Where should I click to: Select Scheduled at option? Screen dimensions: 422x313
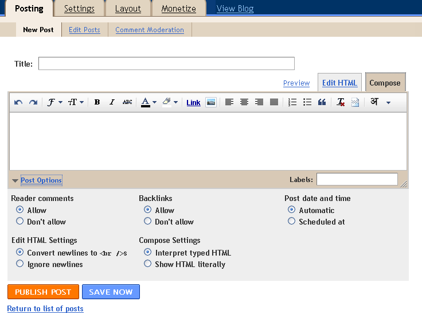[291, 221]
